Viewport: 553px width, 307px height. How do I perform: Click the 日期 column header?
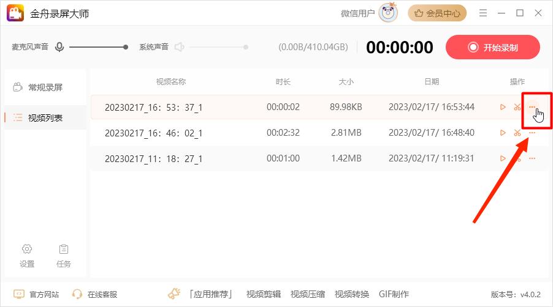tap(432, 81)
